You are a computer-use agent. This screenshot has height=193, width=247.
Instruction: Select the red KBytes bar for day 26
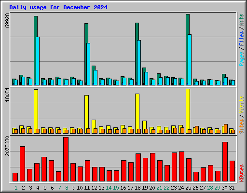tap(196, 177)
